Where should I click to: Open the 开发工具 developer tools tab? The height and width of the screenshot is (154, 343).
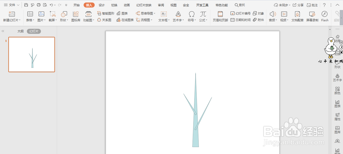(202, 5)
